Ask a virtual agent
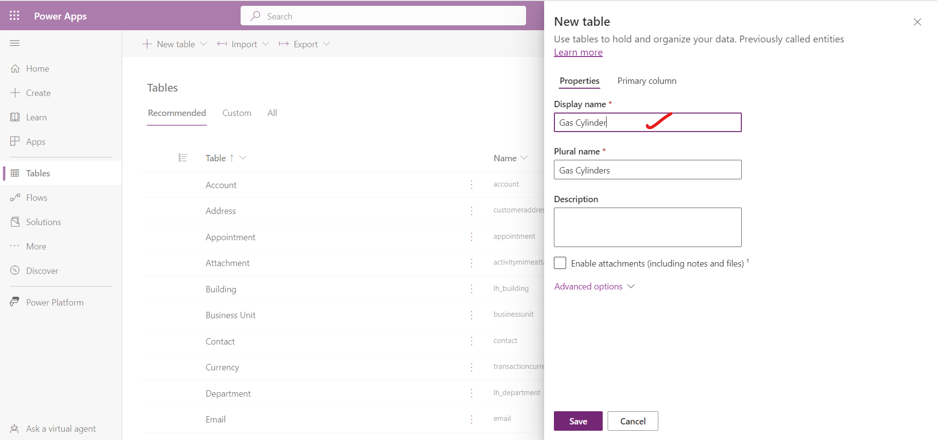This screenshot has height=440, width=937. pyautogui.click(x=61, y=428)
